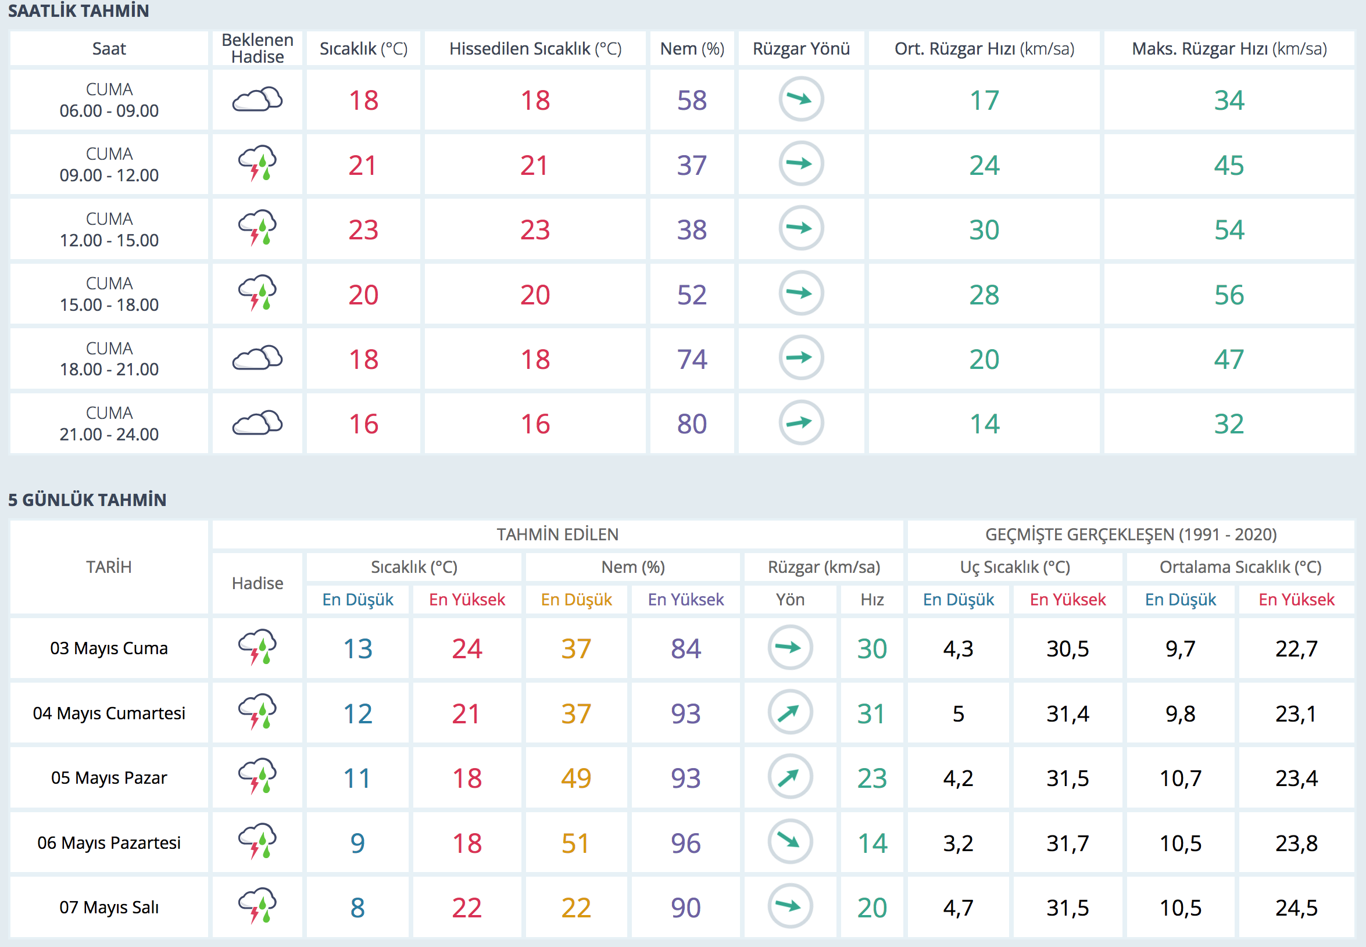Click max wind speed 56 for 15.00 - 18.00
The height and width of the screenshot is (947, 1366).
1229,295
